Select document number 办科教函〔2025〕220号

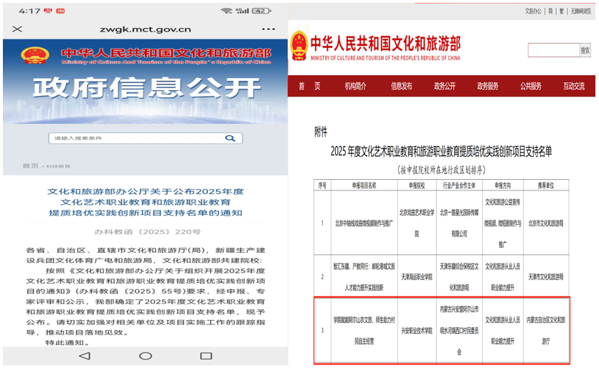pyautogui.click(x=147, y=231)
